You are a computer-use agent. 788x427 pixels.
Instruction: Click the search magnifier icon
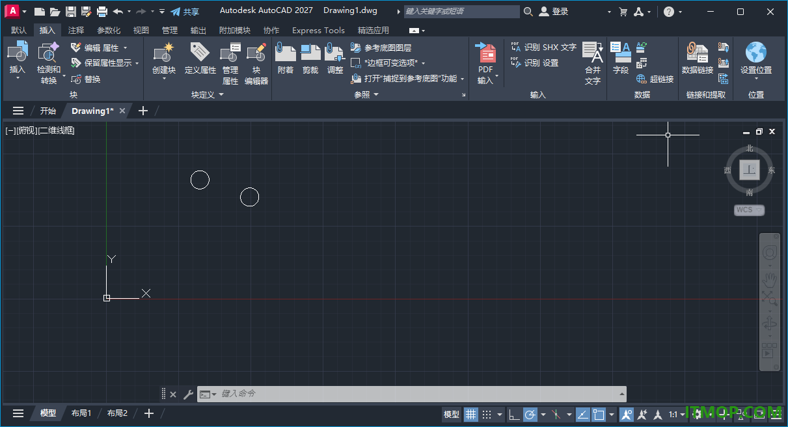(528, 12)
